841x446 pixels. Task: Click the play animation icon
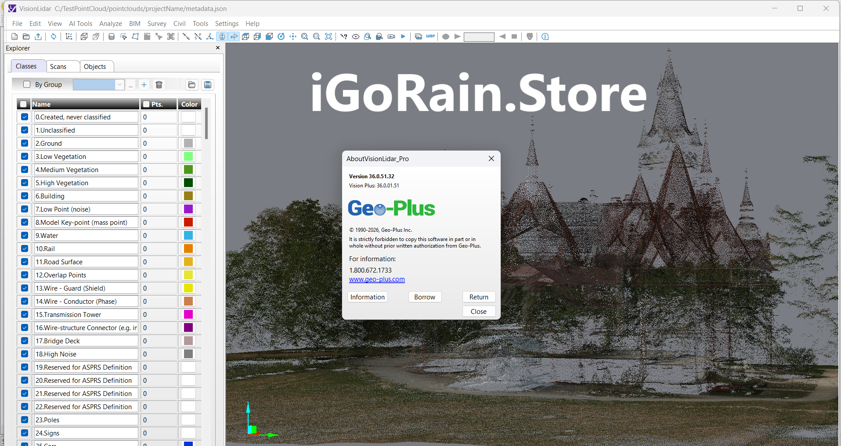pyautogui.click(x=403, y=36)
